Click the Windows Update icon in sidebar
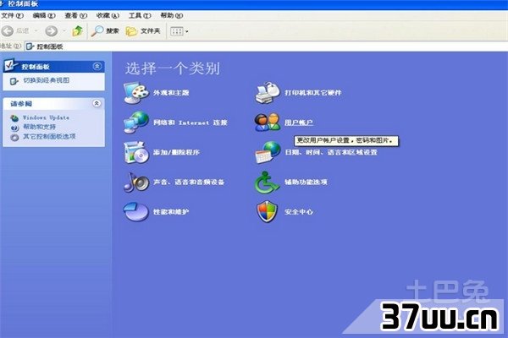The height and width of the screenshot is (338, 508). click(14, 118)
